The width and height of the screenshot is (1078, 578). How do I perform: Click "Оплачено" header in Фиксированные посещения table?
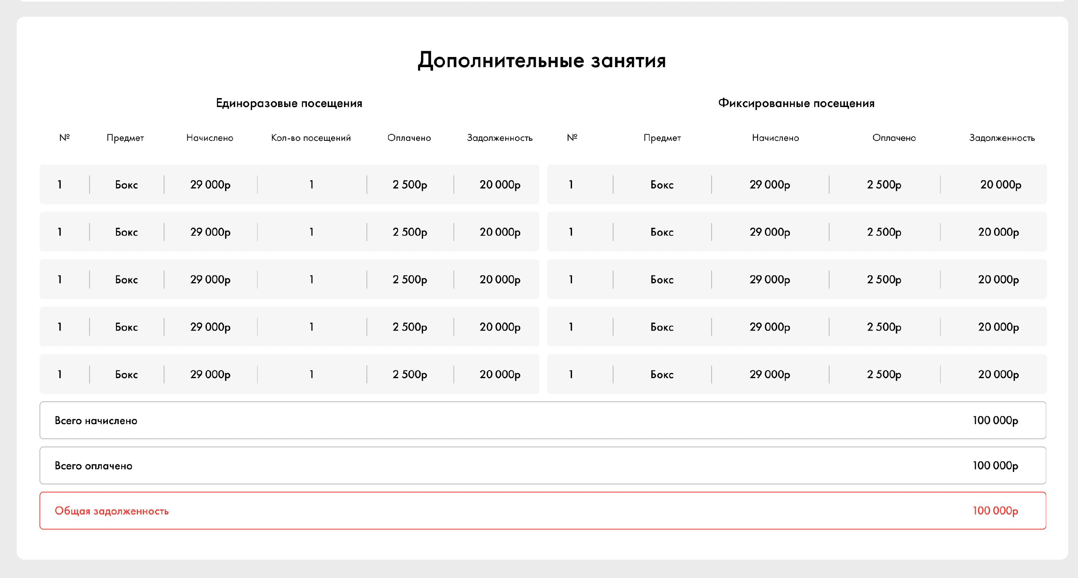click(x=894, y=138)
